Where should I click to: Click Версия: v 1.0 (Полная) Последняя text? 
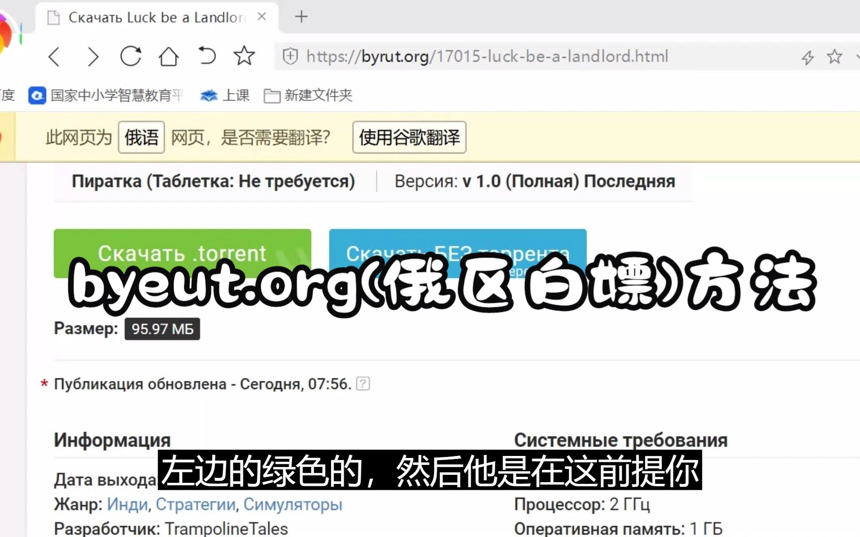coord(535,181)
